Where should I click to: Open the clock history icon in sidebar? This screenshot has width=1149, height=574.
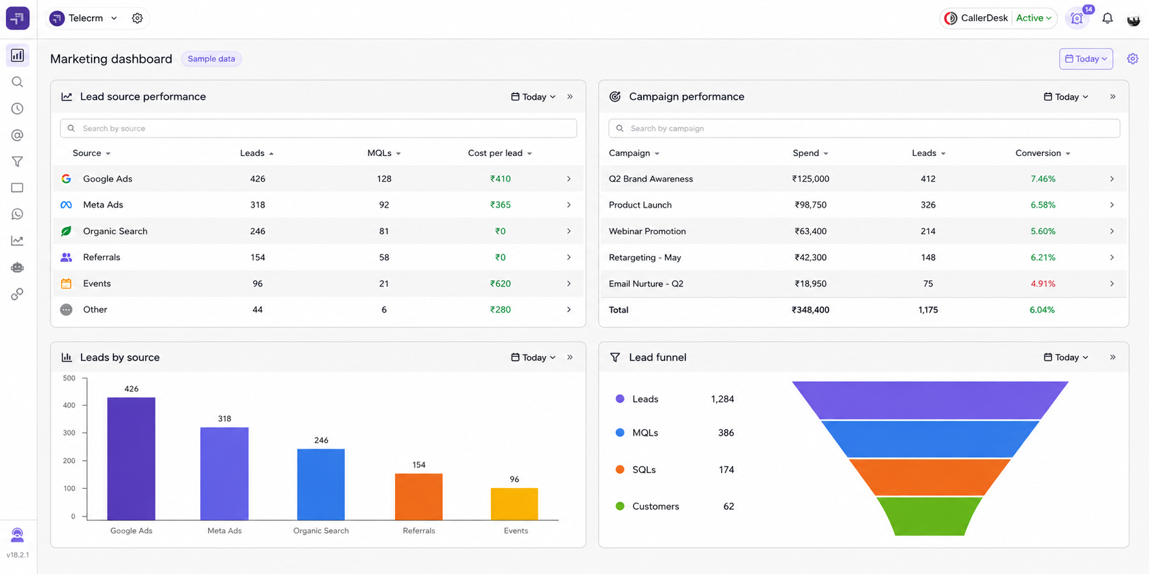click(x=17, y=109)
